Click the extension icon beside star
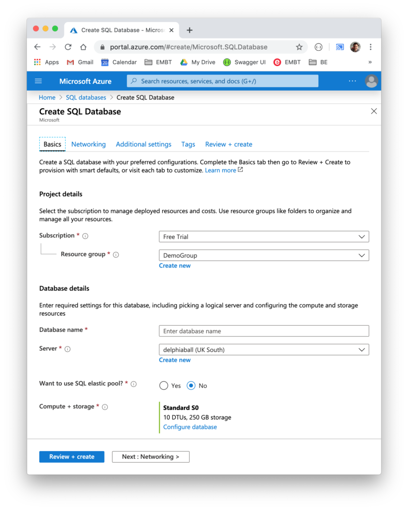408x510 pixels. coord(318,47)
